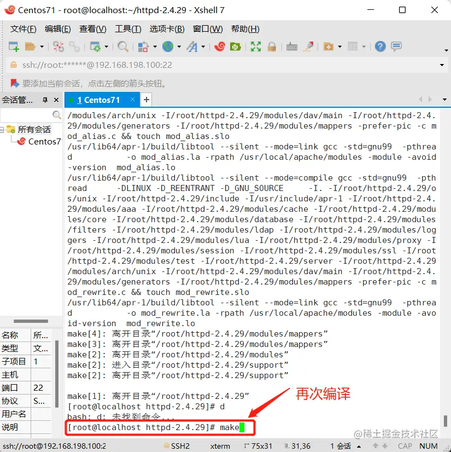Image resolution: width=451 pixels, height=452 pixels.
Task: Close the Centos71 tab
Action: 132,100
